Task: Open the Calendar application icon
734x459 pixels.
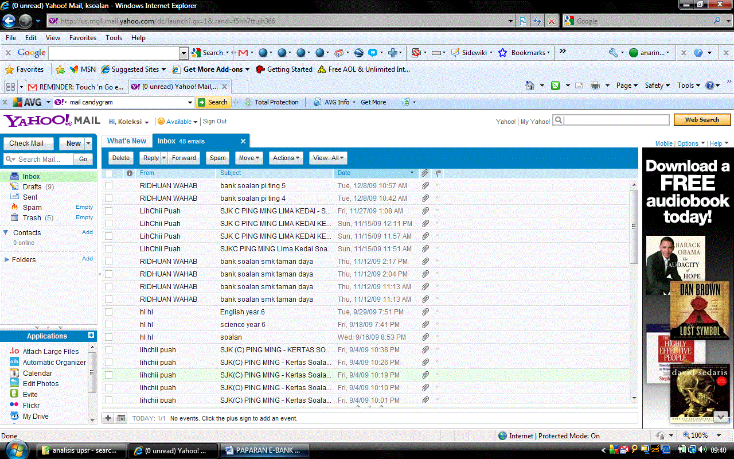Action: [x=14, y=373]
